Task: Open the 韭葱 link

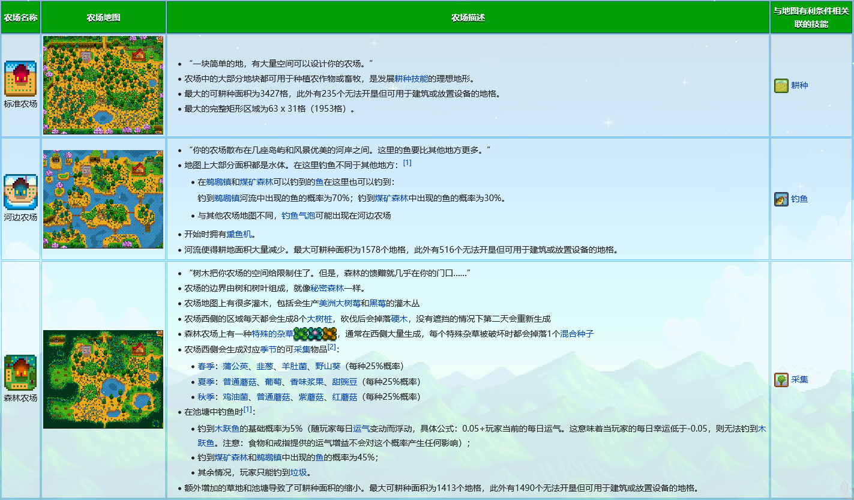Action: point(265,366)
